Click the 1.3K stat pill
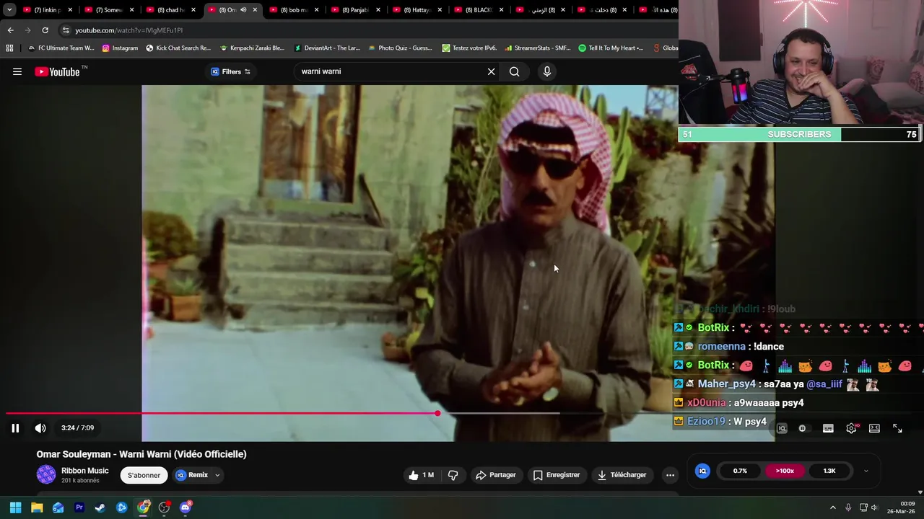The width and height of the screenshot is (924, 519). 829,471
